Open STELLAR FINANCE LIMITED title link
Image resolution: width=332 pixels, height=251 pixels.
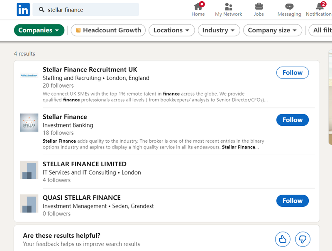tap(85, 164)
